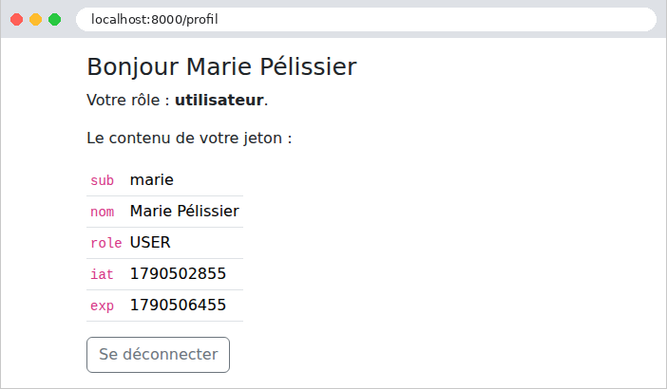The image size is (667, 389).
Task: Click the iat value 1790502855
Action: 178,274
